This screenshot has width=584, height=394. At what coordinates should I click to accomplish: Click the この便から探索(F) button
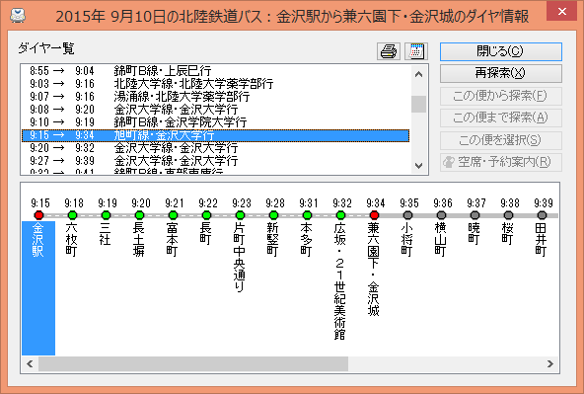point(500,96)
